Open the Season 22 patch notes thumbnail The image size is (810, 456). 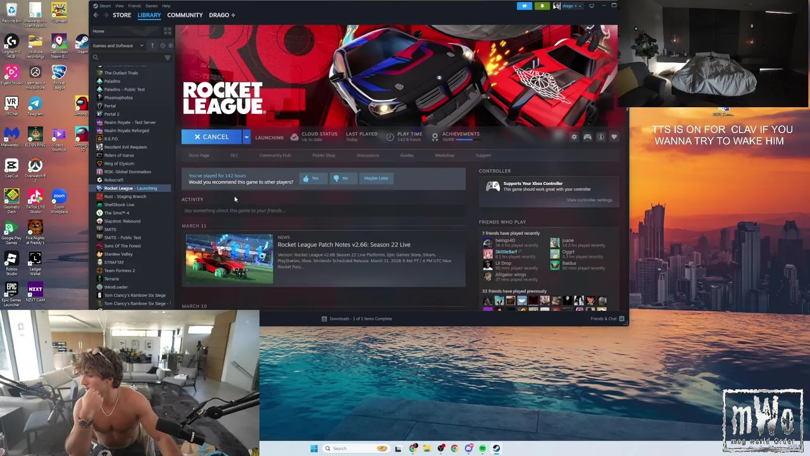(230, 258)
